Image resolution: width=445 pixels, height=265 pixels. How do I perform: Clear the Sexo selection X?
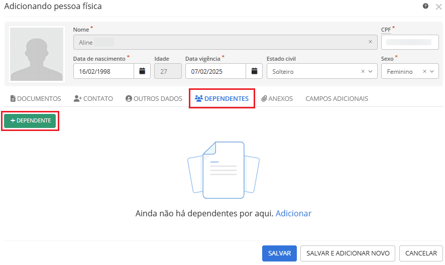424,71
